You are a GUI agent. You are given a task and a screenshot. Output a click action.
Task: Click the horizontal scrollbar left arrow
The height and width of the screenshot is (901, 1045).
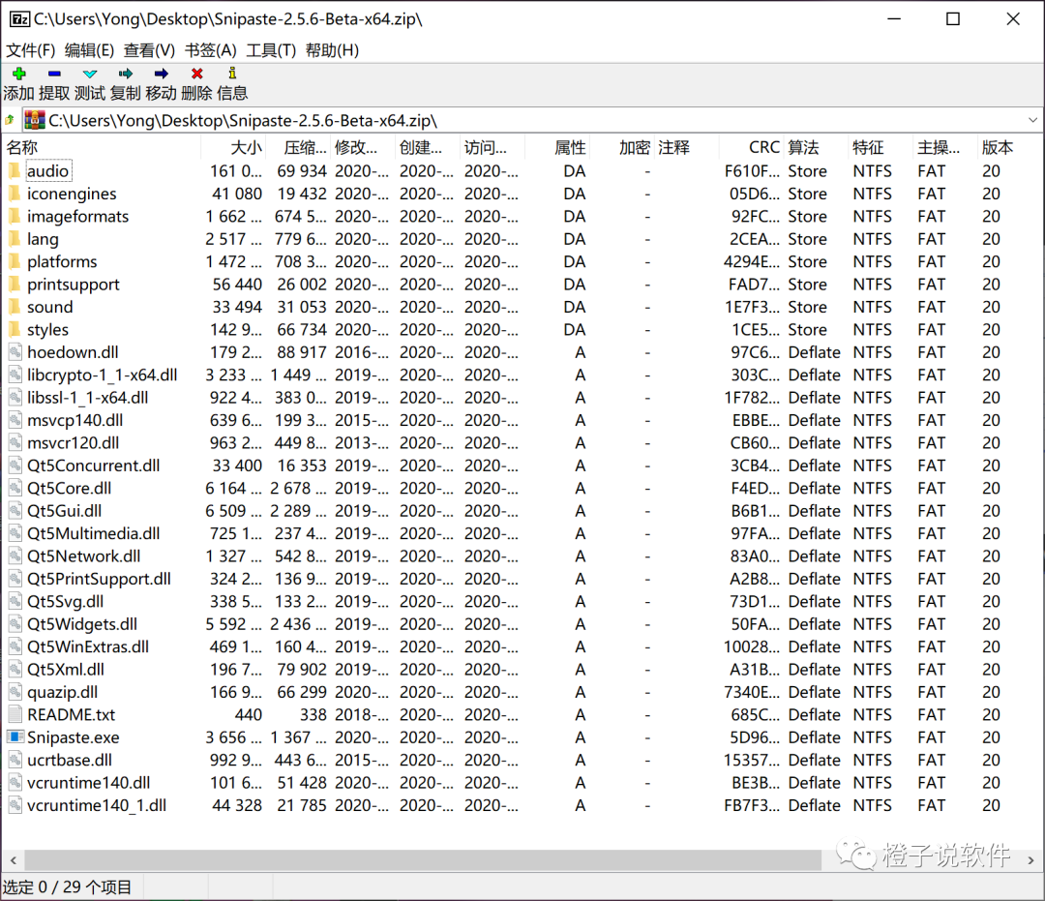13,860
